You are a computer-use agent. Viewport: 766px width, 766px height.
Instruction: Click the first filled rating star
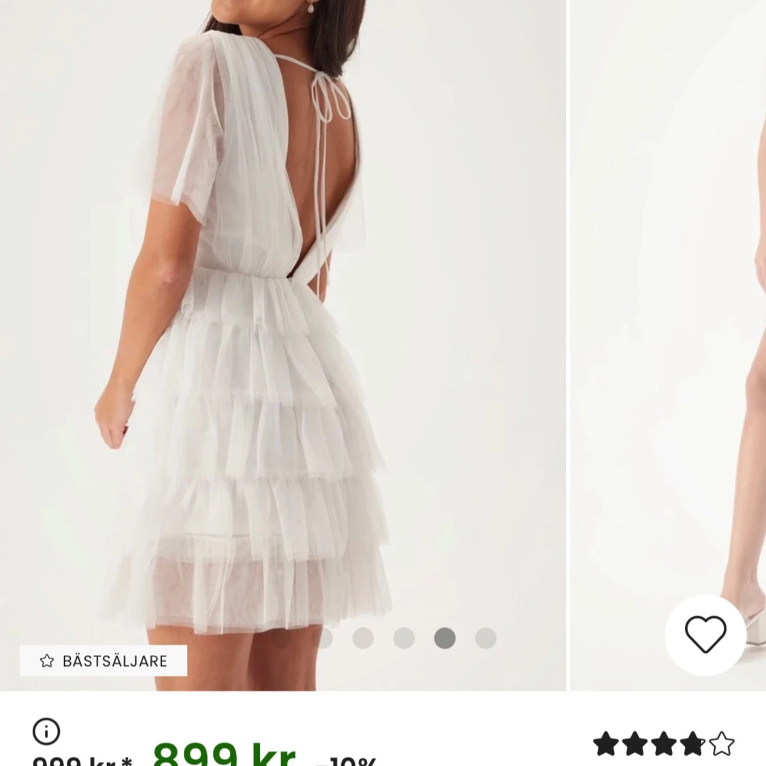[x=606, y=744]
